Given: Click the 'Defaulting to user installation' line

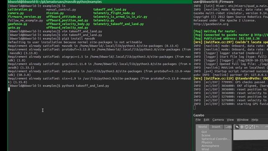Looking at the screenshot, I should click(75, 42).
